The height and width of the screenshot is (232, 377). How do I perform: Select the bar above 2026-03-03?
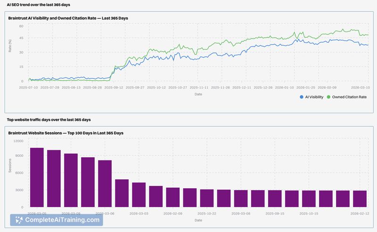(139, 195)
